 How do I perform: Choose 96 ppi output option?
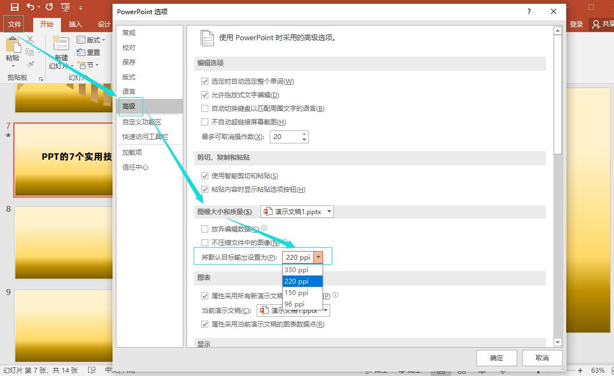coord(295,304)
